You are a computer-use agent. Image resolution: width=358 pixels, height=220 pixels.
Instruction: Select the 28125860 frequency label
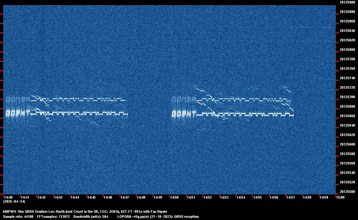pyautogui.click(x=348, y=21)
